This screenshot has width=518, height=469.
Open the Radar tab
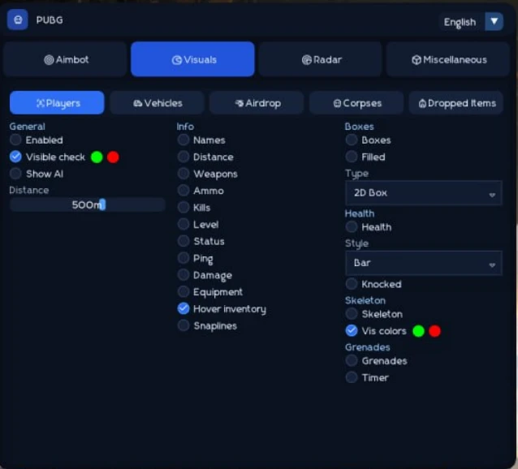[x=321, y=59]
